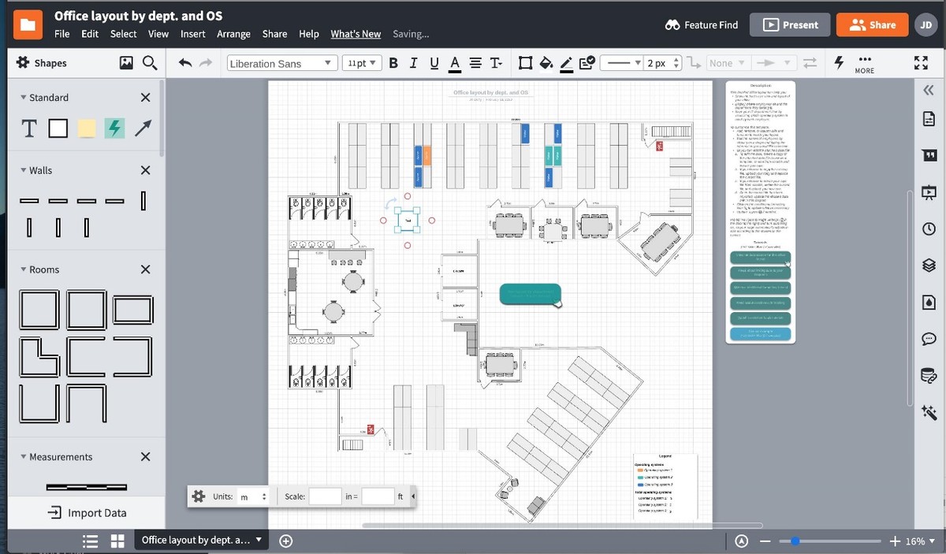Screen dimensions: 946x554
Task: Select the shape style square icon
Action: tap(525, 63)
